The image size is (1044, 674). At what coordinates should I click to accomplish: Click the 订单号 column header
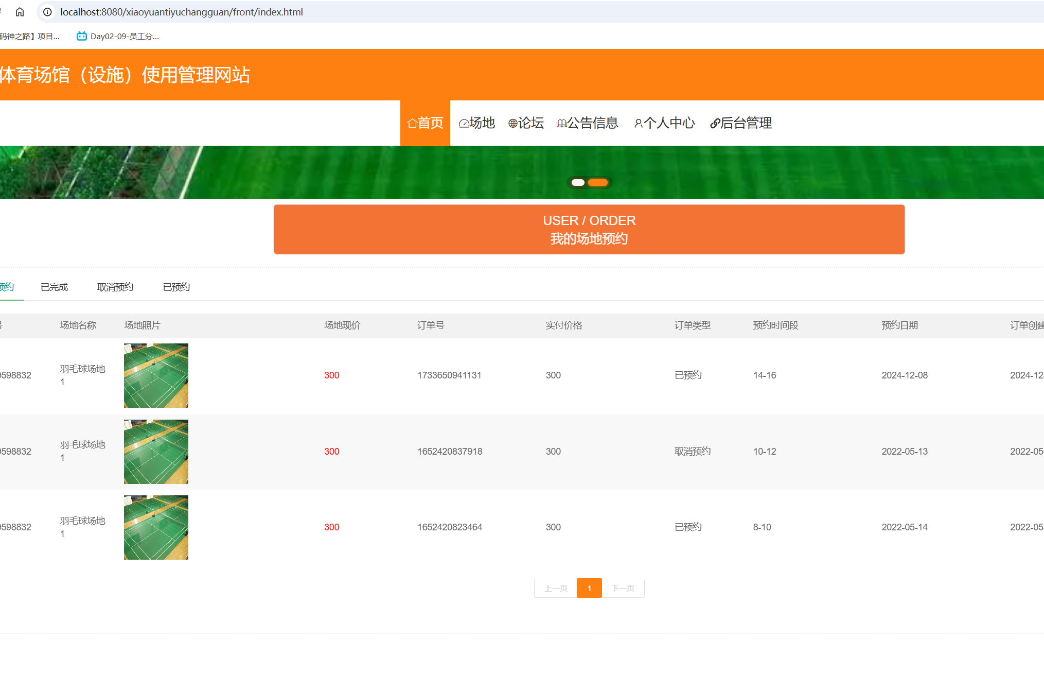pyautogui.click(x=431, y=325)
